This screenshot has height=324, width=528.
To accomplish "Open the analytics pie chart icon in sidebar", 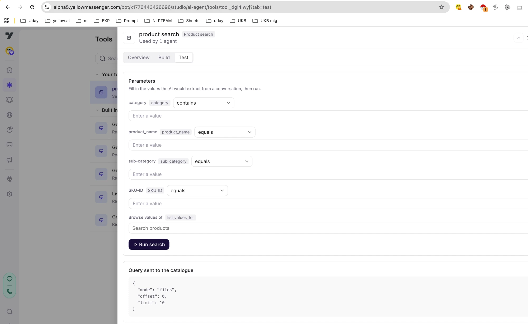I will [10, 130].
